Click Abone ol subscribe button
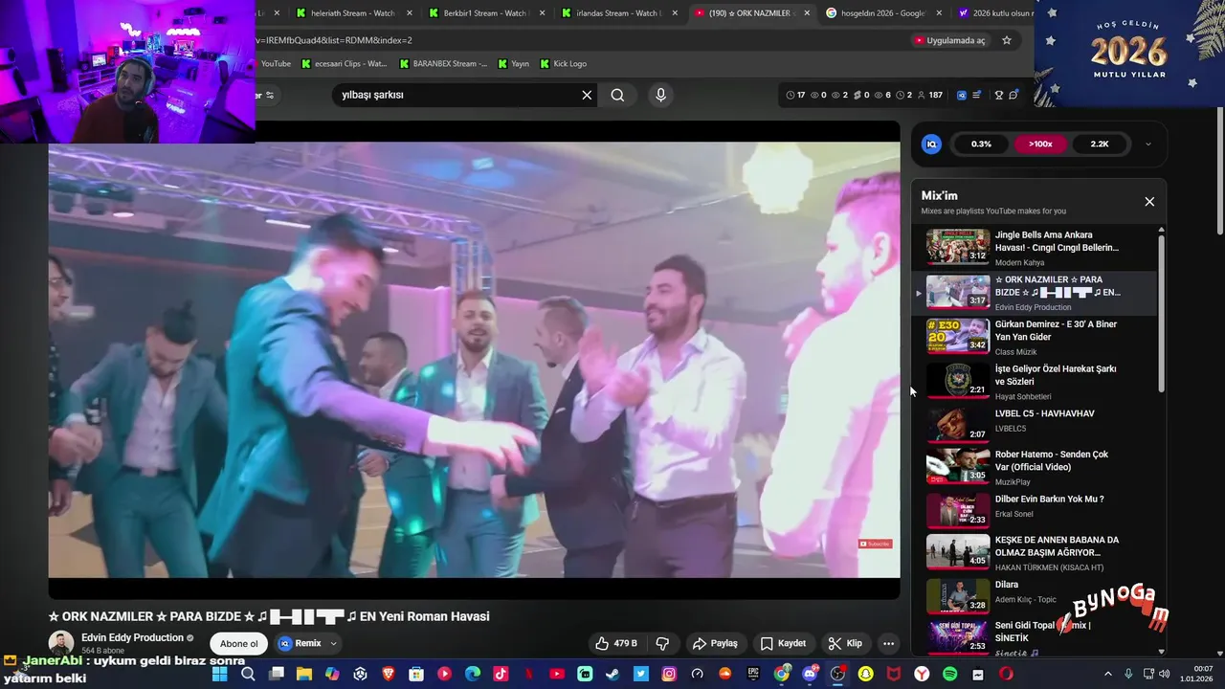The image size is (1225, 689). 239,643
